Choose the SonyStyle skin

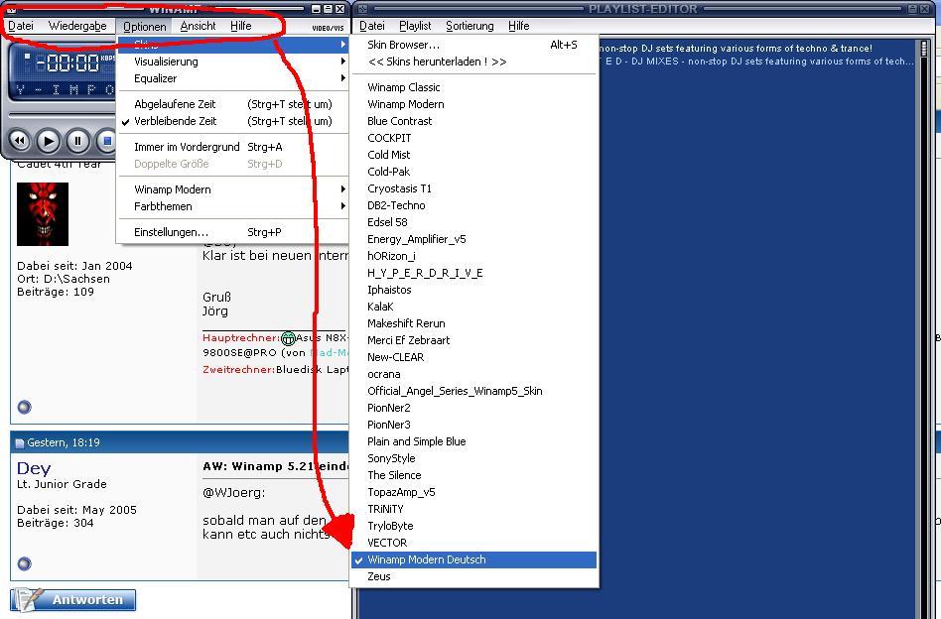pos(474,457)
